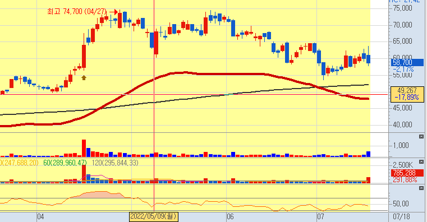The height and width of the screenshot is (222, 427).
Task: Click the 49,267 crosshair price box
Action: click(x=407, y=94)
